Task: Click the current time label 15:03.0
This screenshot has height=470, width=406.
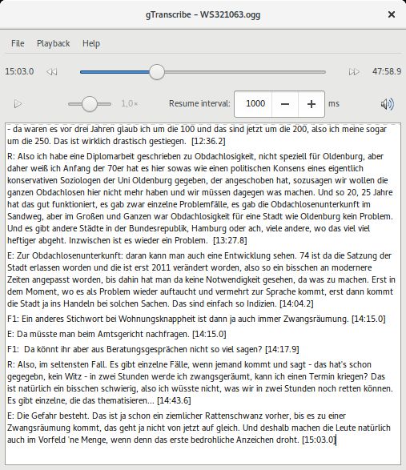Action: point(19,71)
